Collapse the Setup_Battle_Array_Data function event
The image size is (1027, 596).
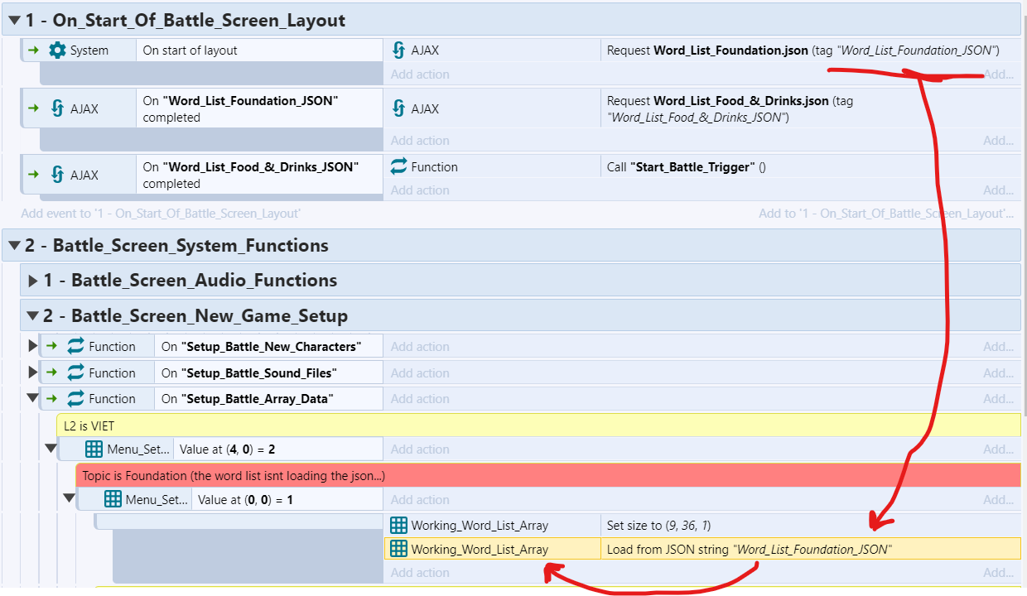[x=33, y=398]
